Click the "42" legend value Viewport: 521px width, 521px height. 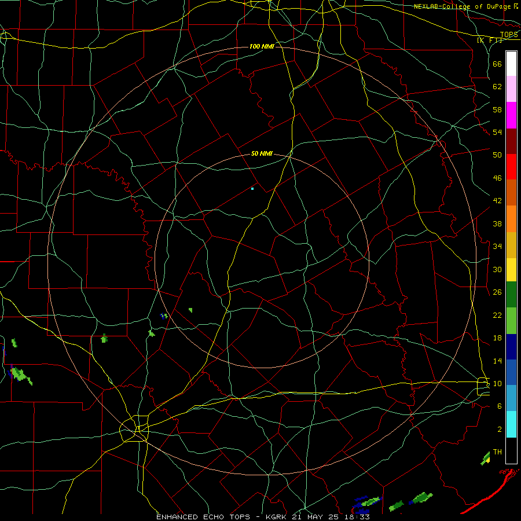coord(497,201)
